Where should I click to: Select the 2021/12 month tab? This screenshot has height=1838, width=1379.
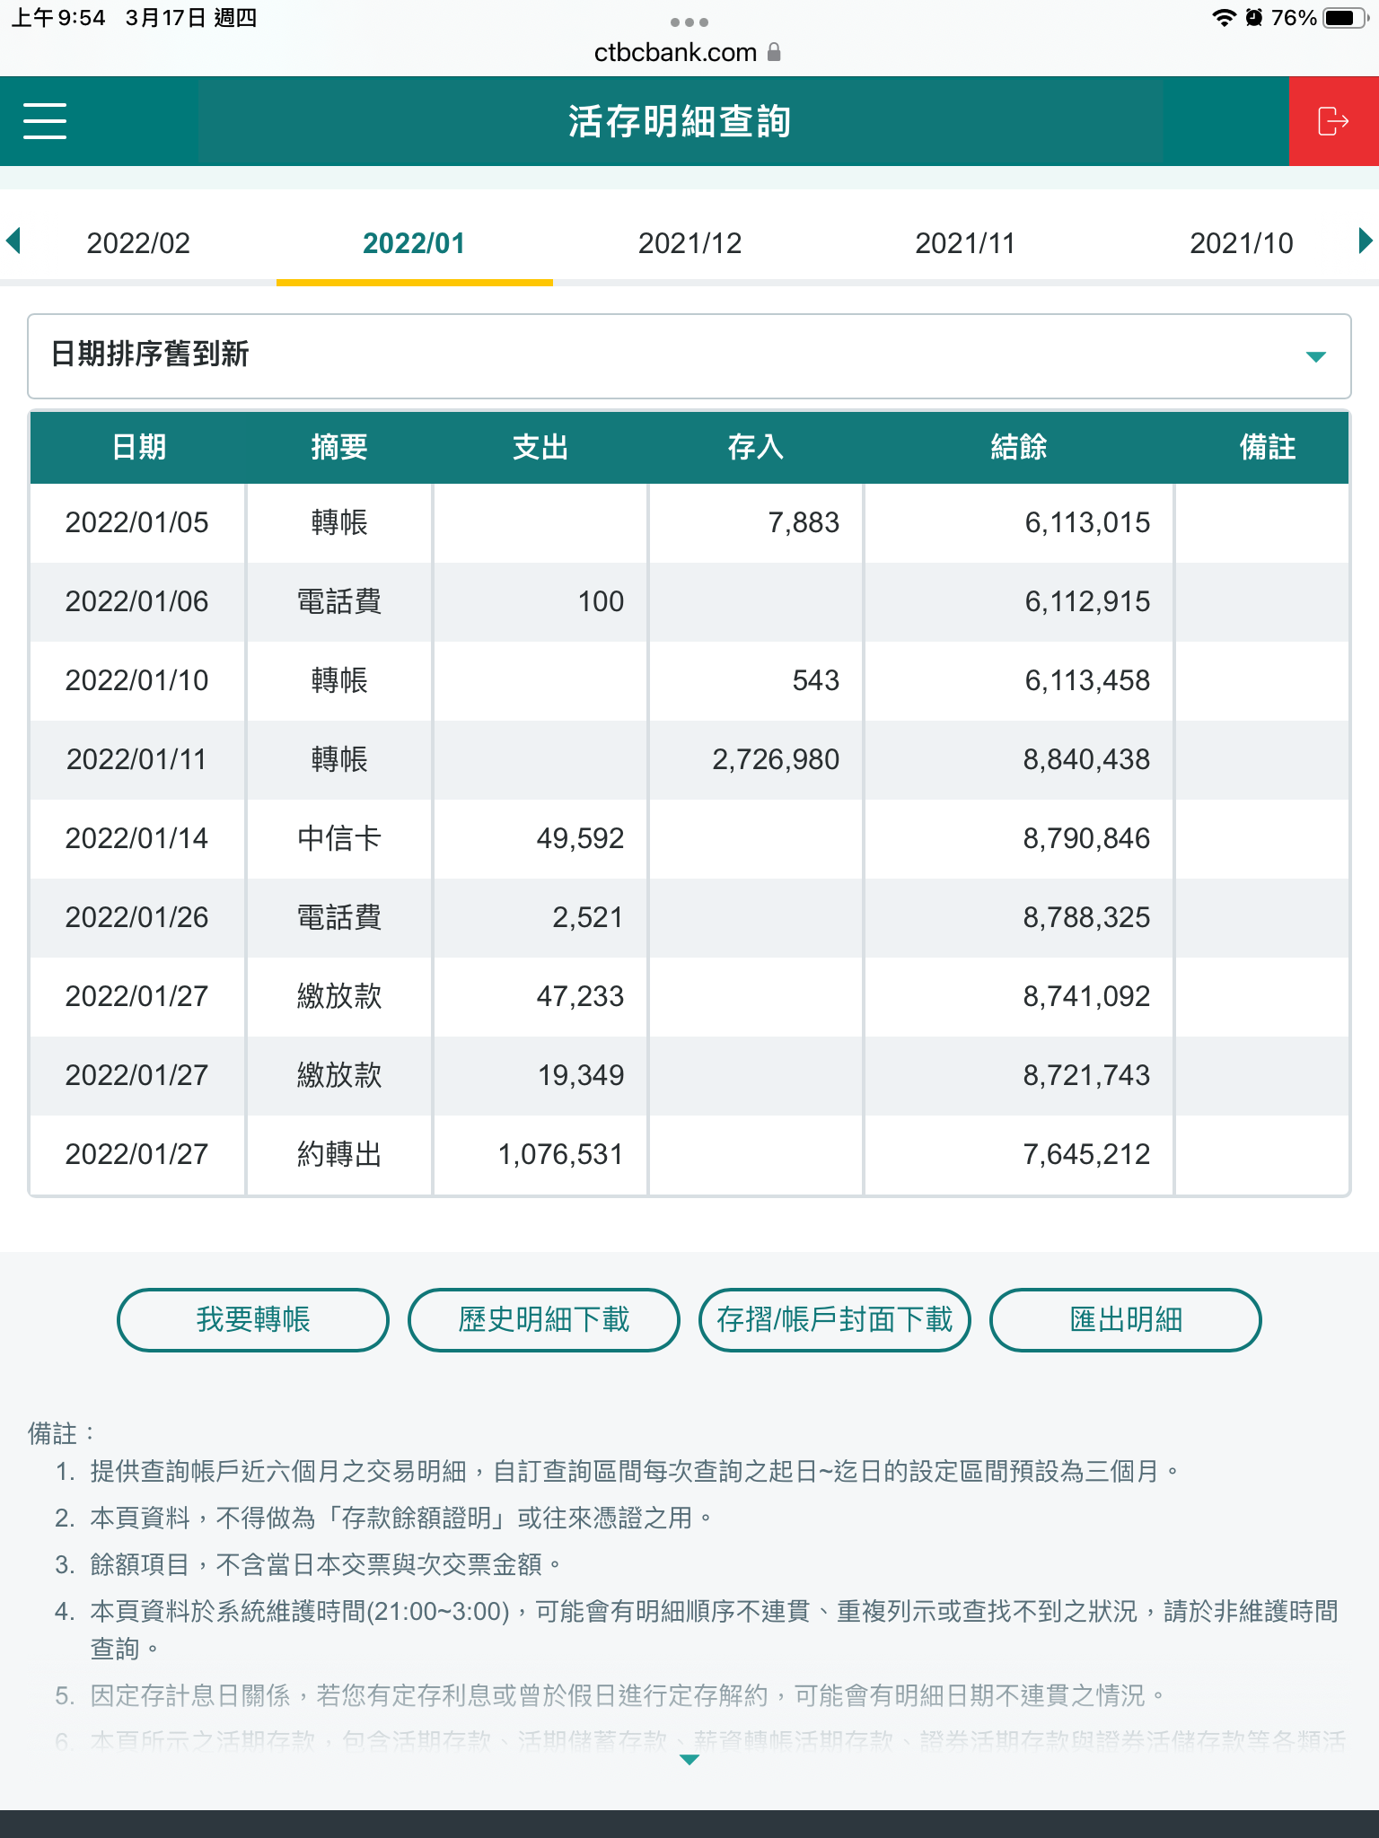689,243
